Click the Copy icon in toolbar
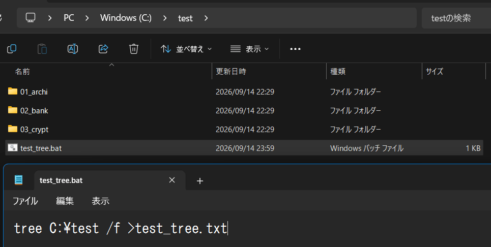 point(12,49)
